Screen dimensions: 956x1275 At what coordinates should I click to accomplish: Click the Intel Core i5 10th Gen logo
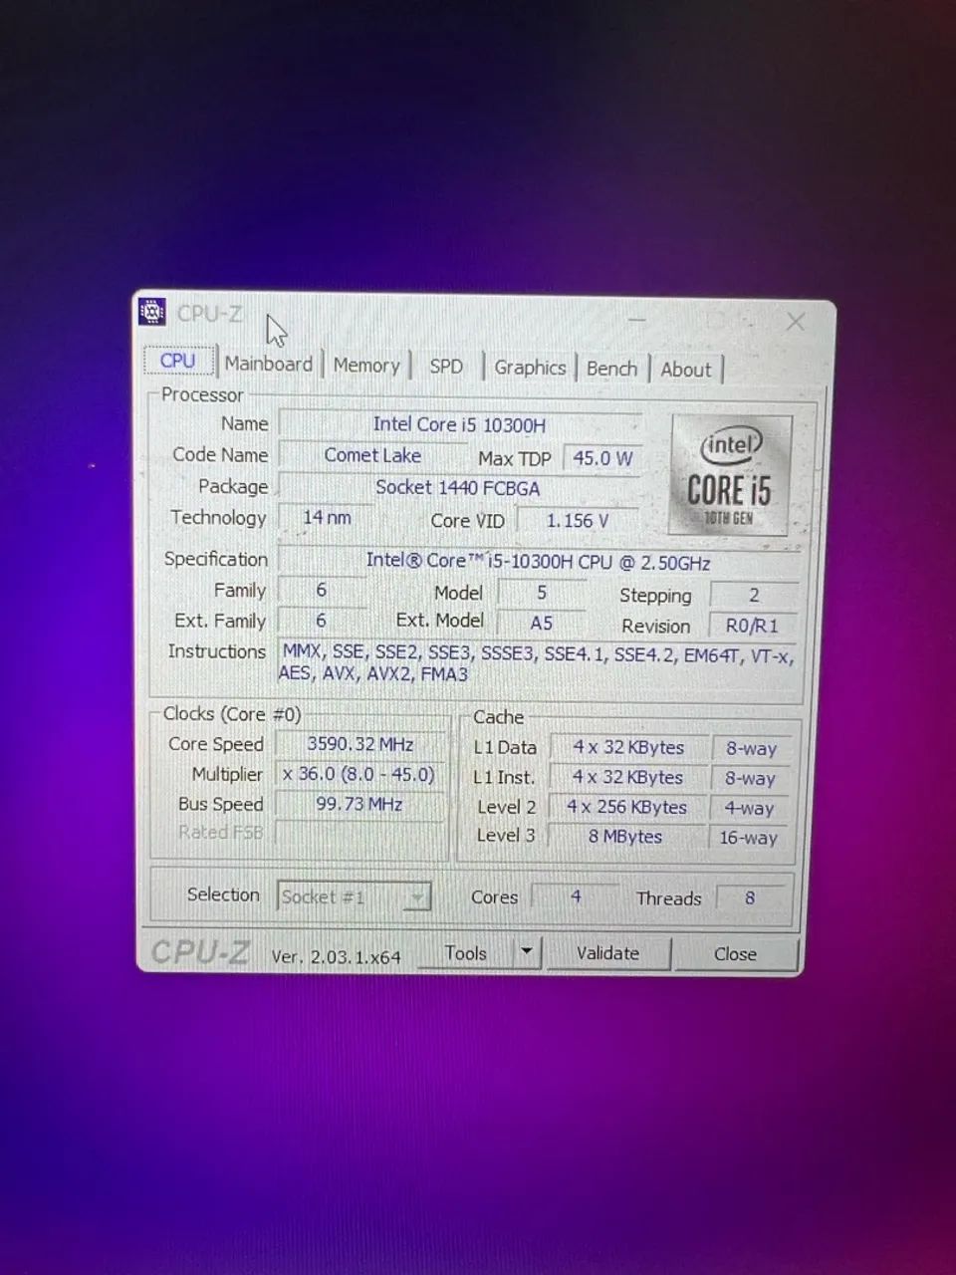[x=731, y=476]
